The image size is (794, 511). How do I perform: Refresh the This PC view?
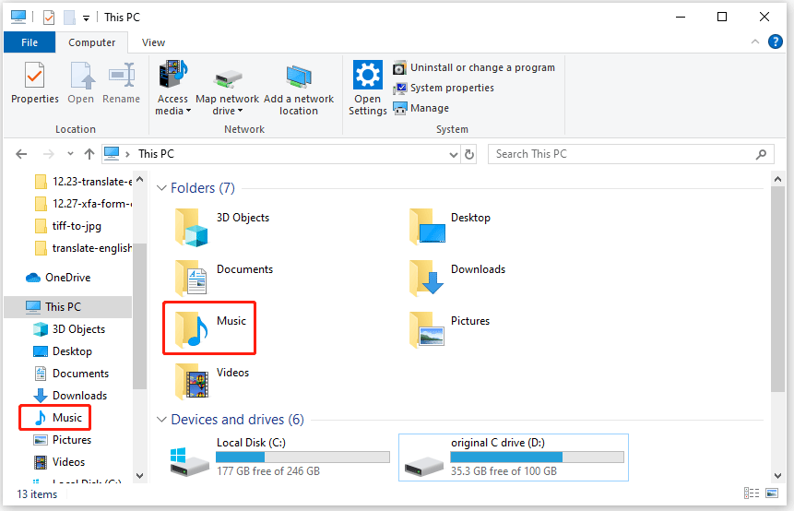469,154
